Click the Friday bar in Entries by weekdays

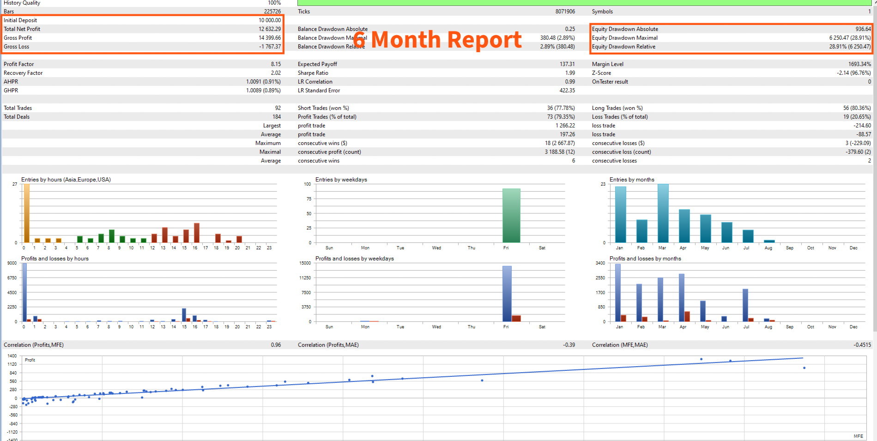tap(511, 215)
